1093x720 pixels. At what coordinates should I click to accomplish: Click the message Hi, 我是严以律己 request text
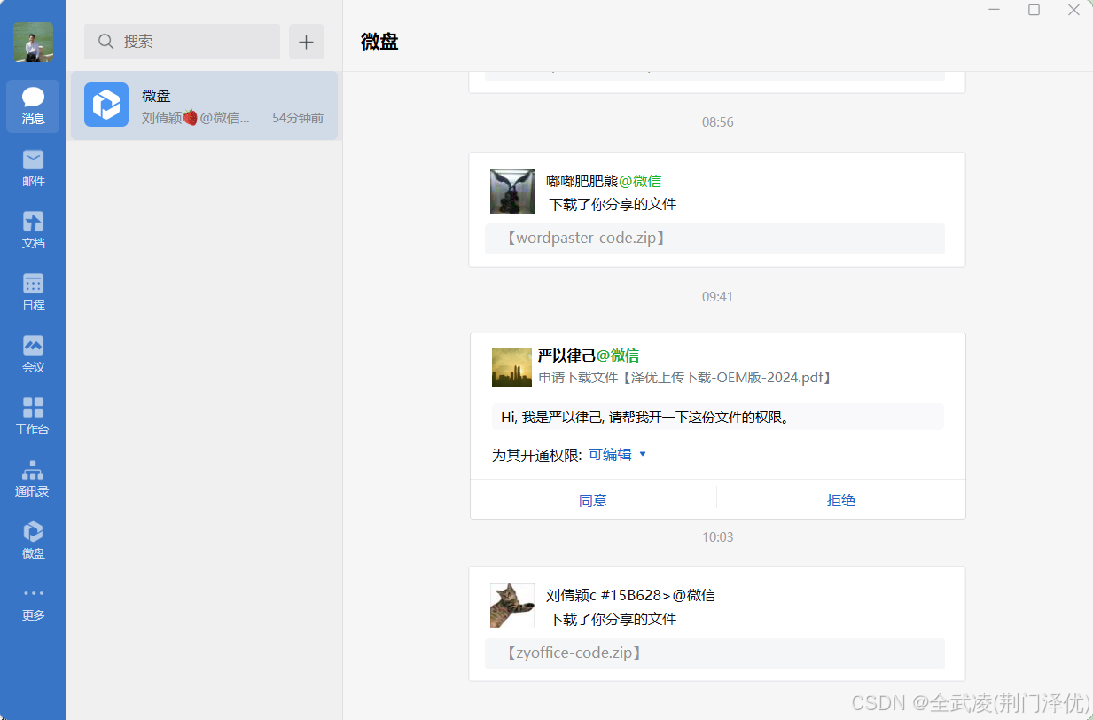pyautogui.click(x=645, y=417)
